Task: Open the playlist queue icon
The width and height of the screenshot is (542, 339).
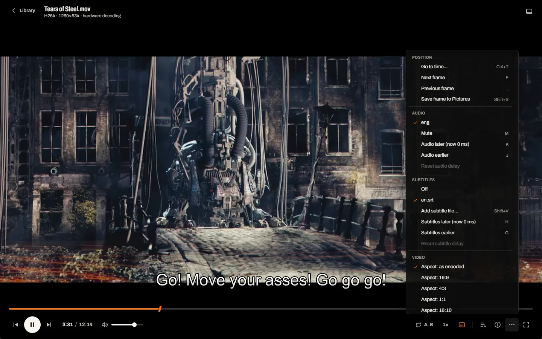Action: tap(483, 325)
